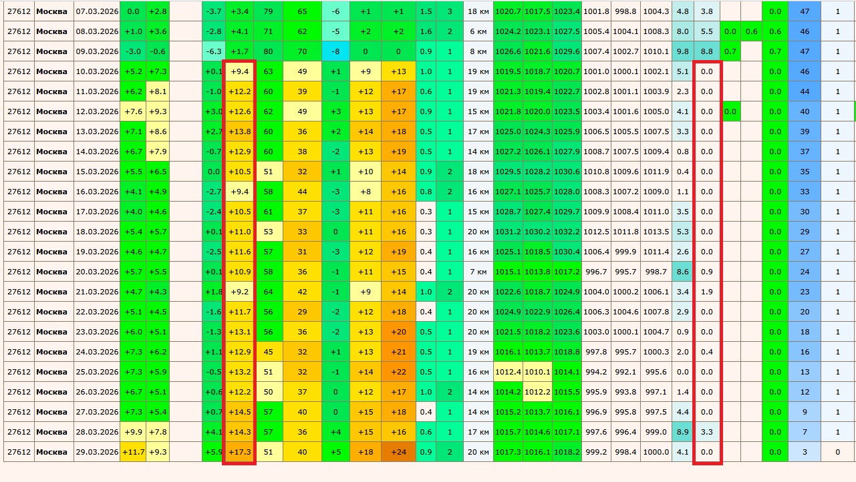Click station code 27612 in 18.03.2026 row
856x482 pixels.
(x=17, y=232)
